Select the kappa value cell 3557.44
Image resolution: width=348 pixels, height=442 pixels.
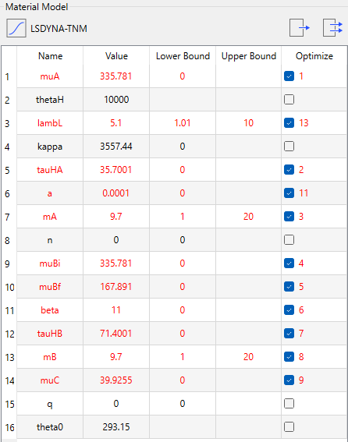pyautogui.click(x=116, y=147)
